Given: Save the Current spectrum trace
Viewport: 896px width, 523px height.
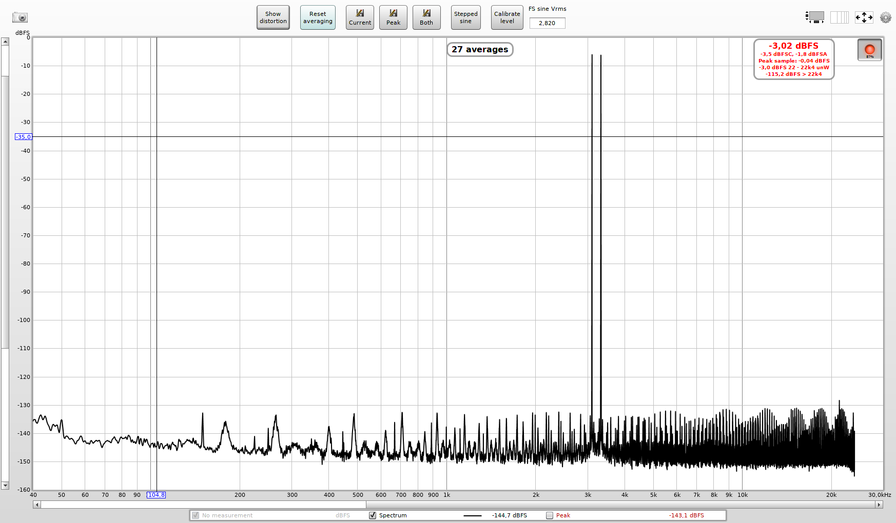Looking at the screenshot, I should click(x=360, y=17).
